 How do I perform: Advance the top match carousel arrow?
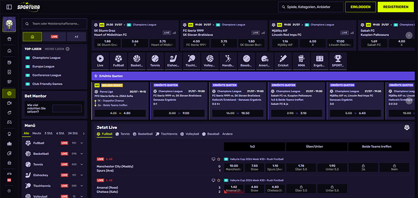[409, 35]
